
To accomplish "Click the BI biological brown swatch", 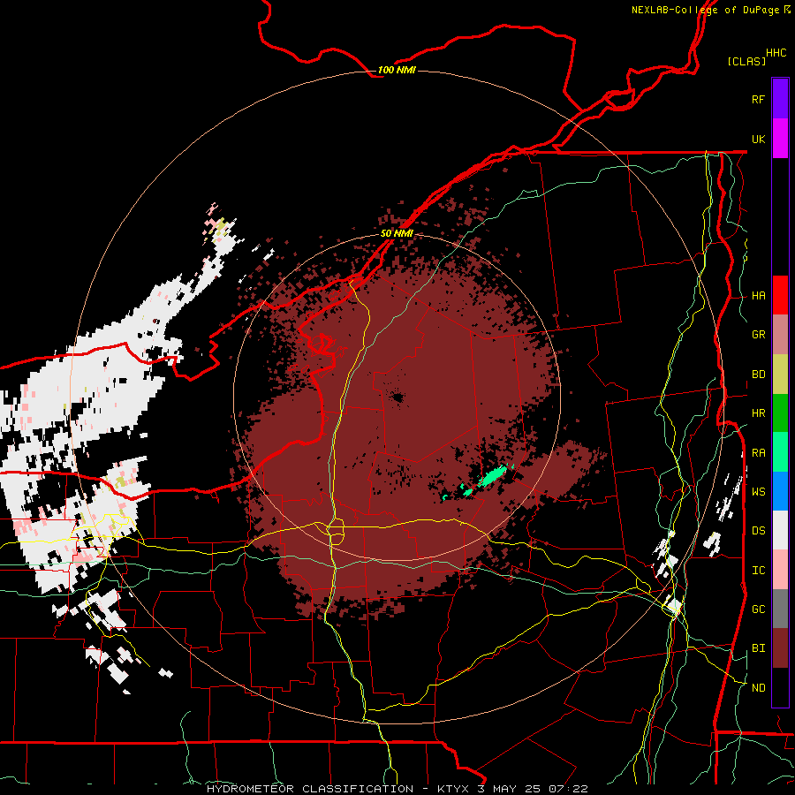I will point(780,648).
